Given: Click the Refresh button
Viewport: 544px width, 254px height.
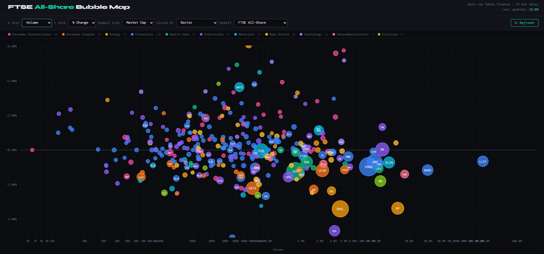Looking at the screenshot, I should [524, 23].
